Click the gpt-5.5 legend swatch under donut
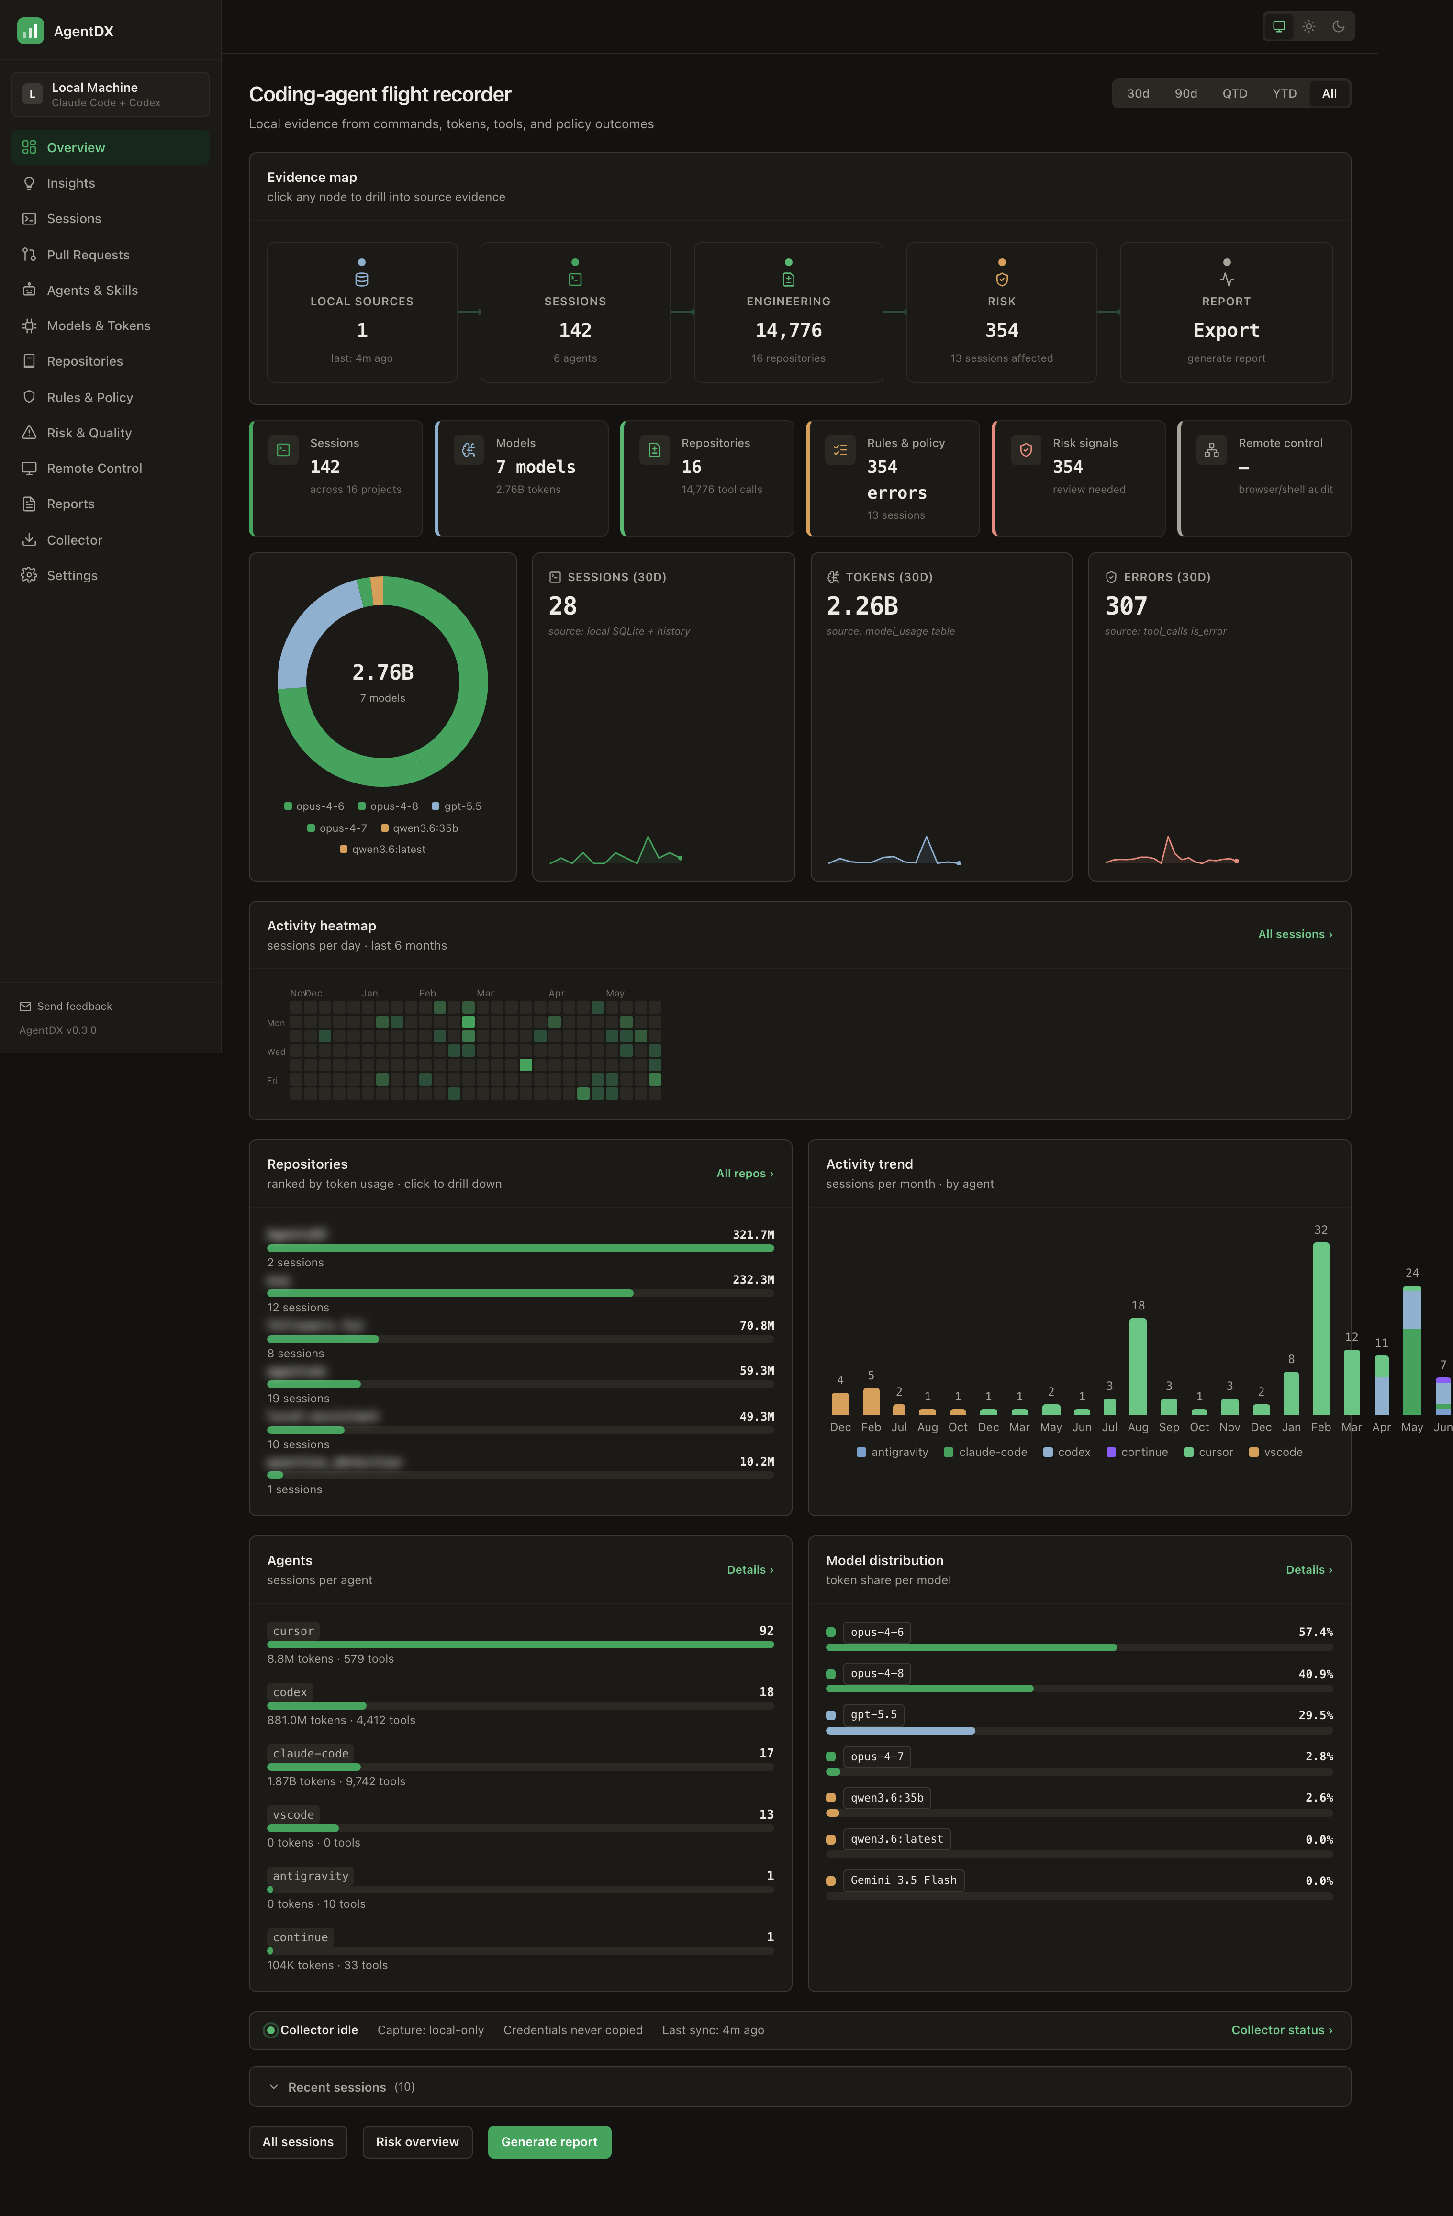1453x2216 pixels. coord(436,806)
